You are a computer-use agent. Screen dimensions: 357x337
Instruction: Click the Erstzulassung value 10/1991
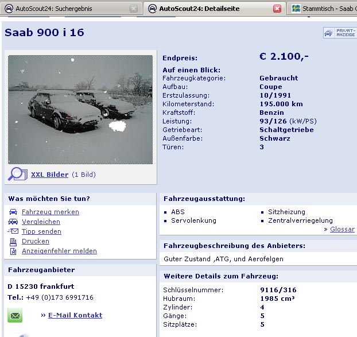275,95
